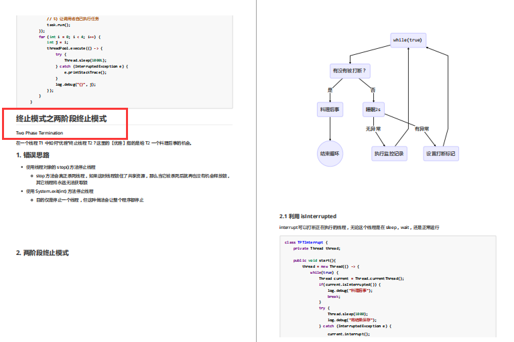
Task: Click the threadPool.execute code line
Action: 75,48
